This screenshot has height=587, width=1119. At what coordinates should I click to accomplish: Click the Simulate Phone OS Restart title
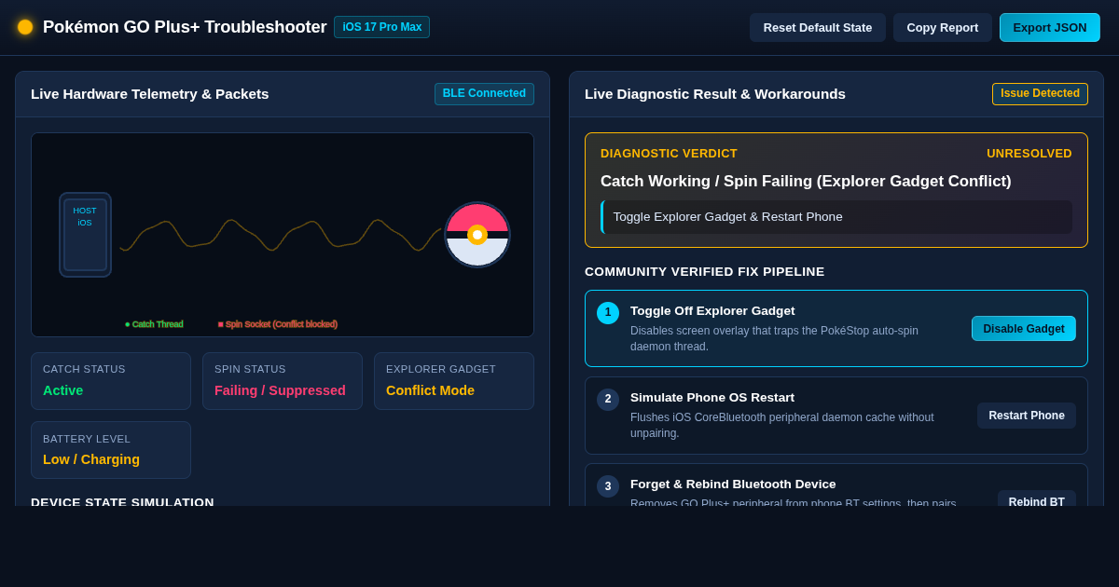coord(712,398)
